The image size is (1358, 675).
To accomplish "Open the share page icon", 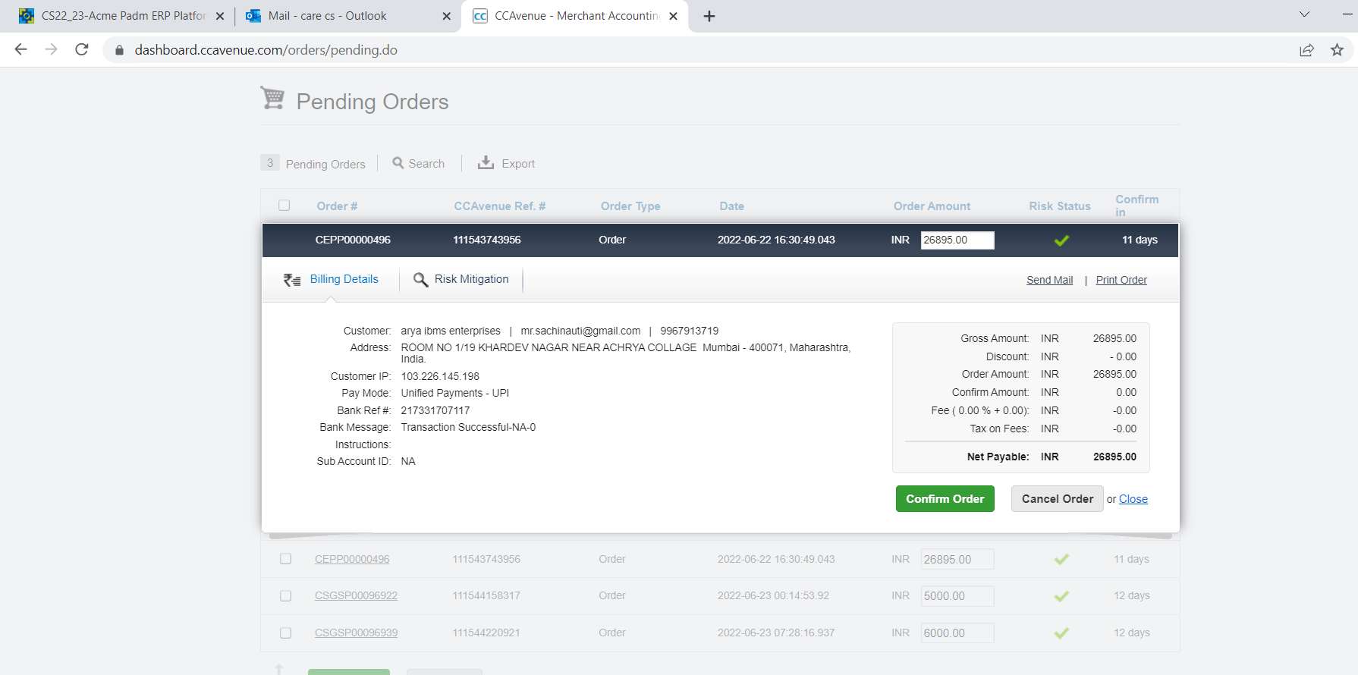I will [1306, 50].
